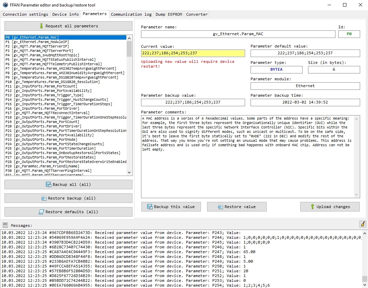Open the Device info tab

tap(65, 14)
